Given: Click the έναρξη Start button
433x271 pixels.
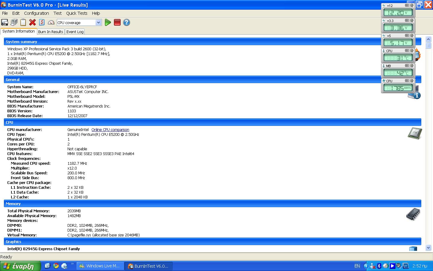Looking at the screenshot, I should click(20, 266).
